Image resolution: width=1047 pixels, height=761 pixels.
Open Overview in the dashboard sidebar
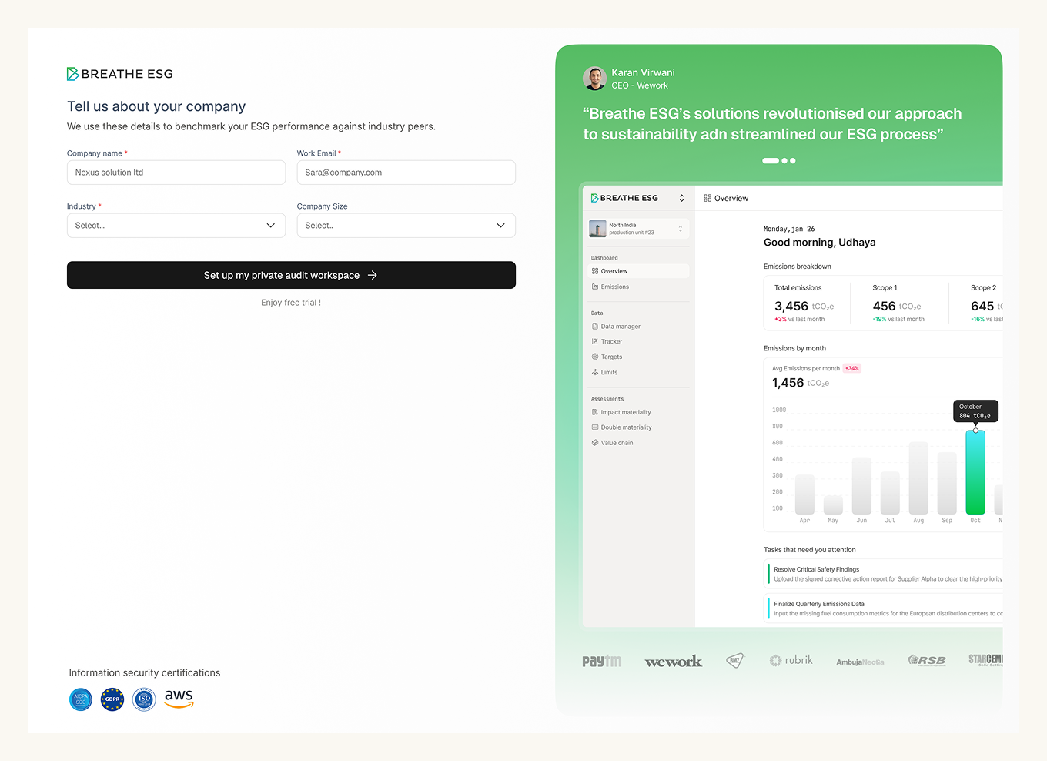point(637,271)
